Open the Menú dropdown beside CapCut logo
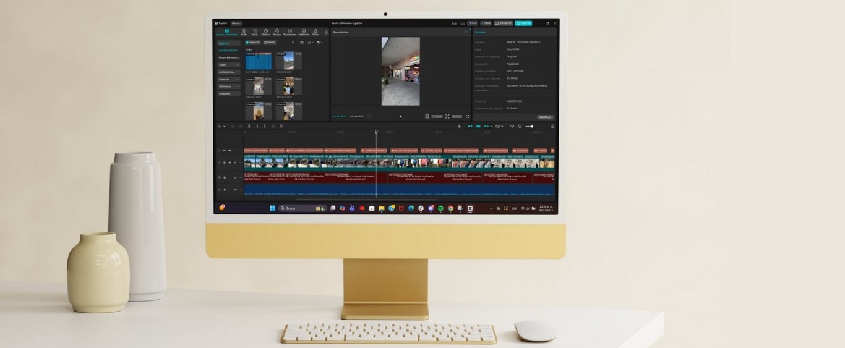This screenshot has width=845, height=348. [236, 23]
